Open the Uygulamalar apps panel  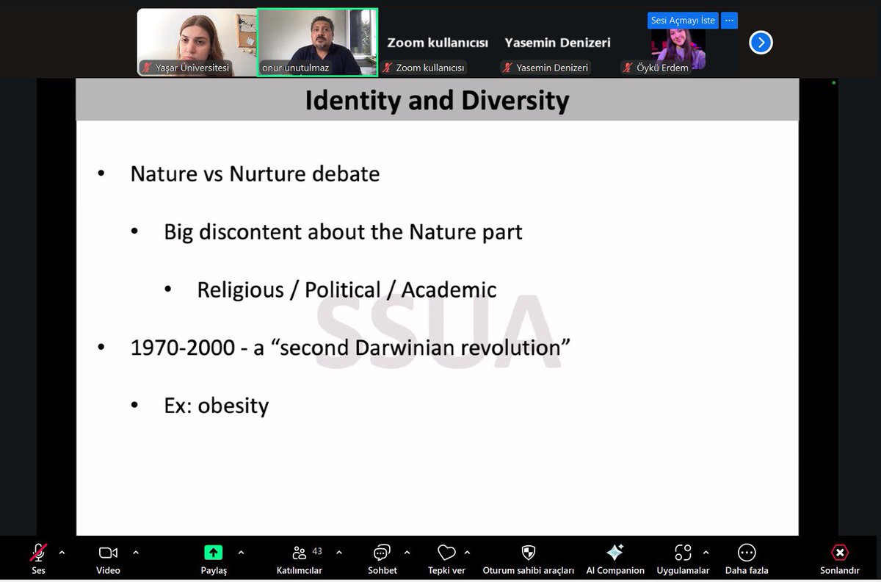tap(683, 553)
